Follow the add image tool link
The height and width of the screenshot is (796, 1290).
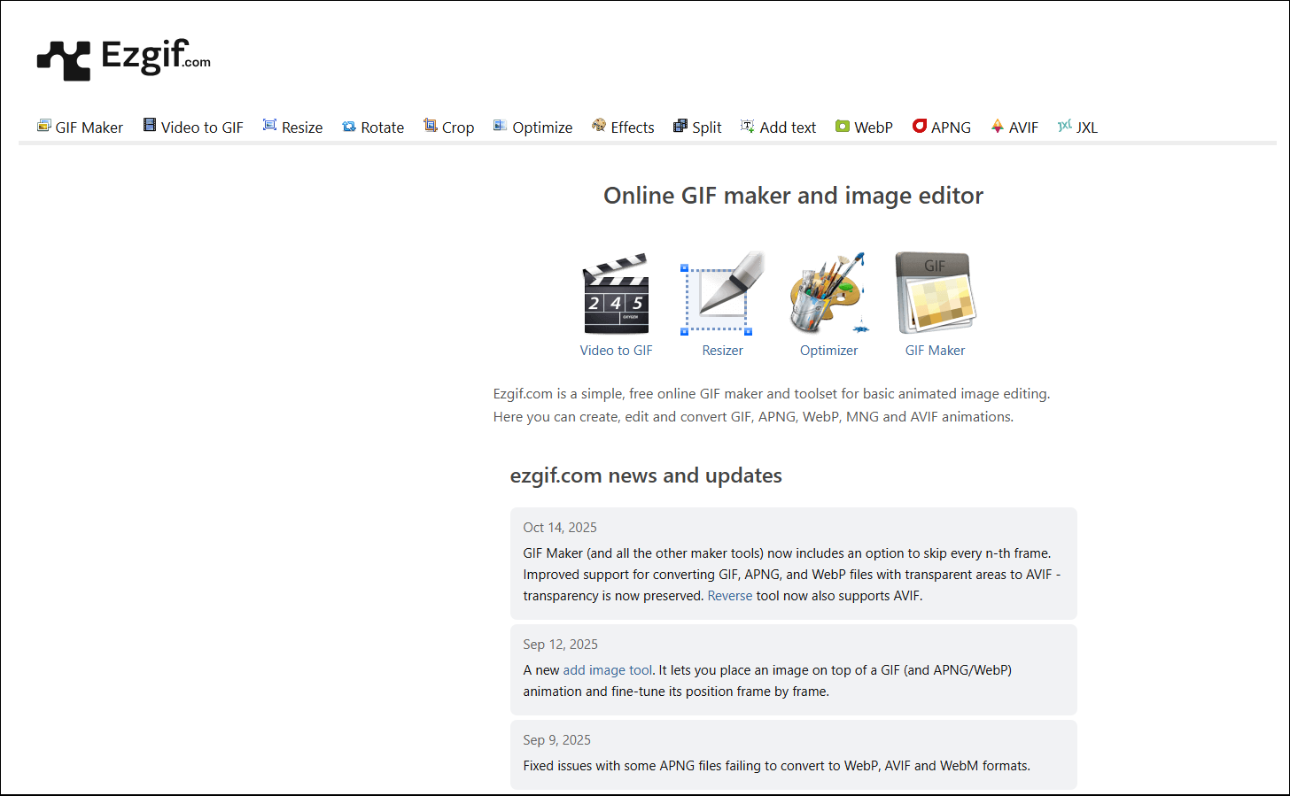point(608,670)
